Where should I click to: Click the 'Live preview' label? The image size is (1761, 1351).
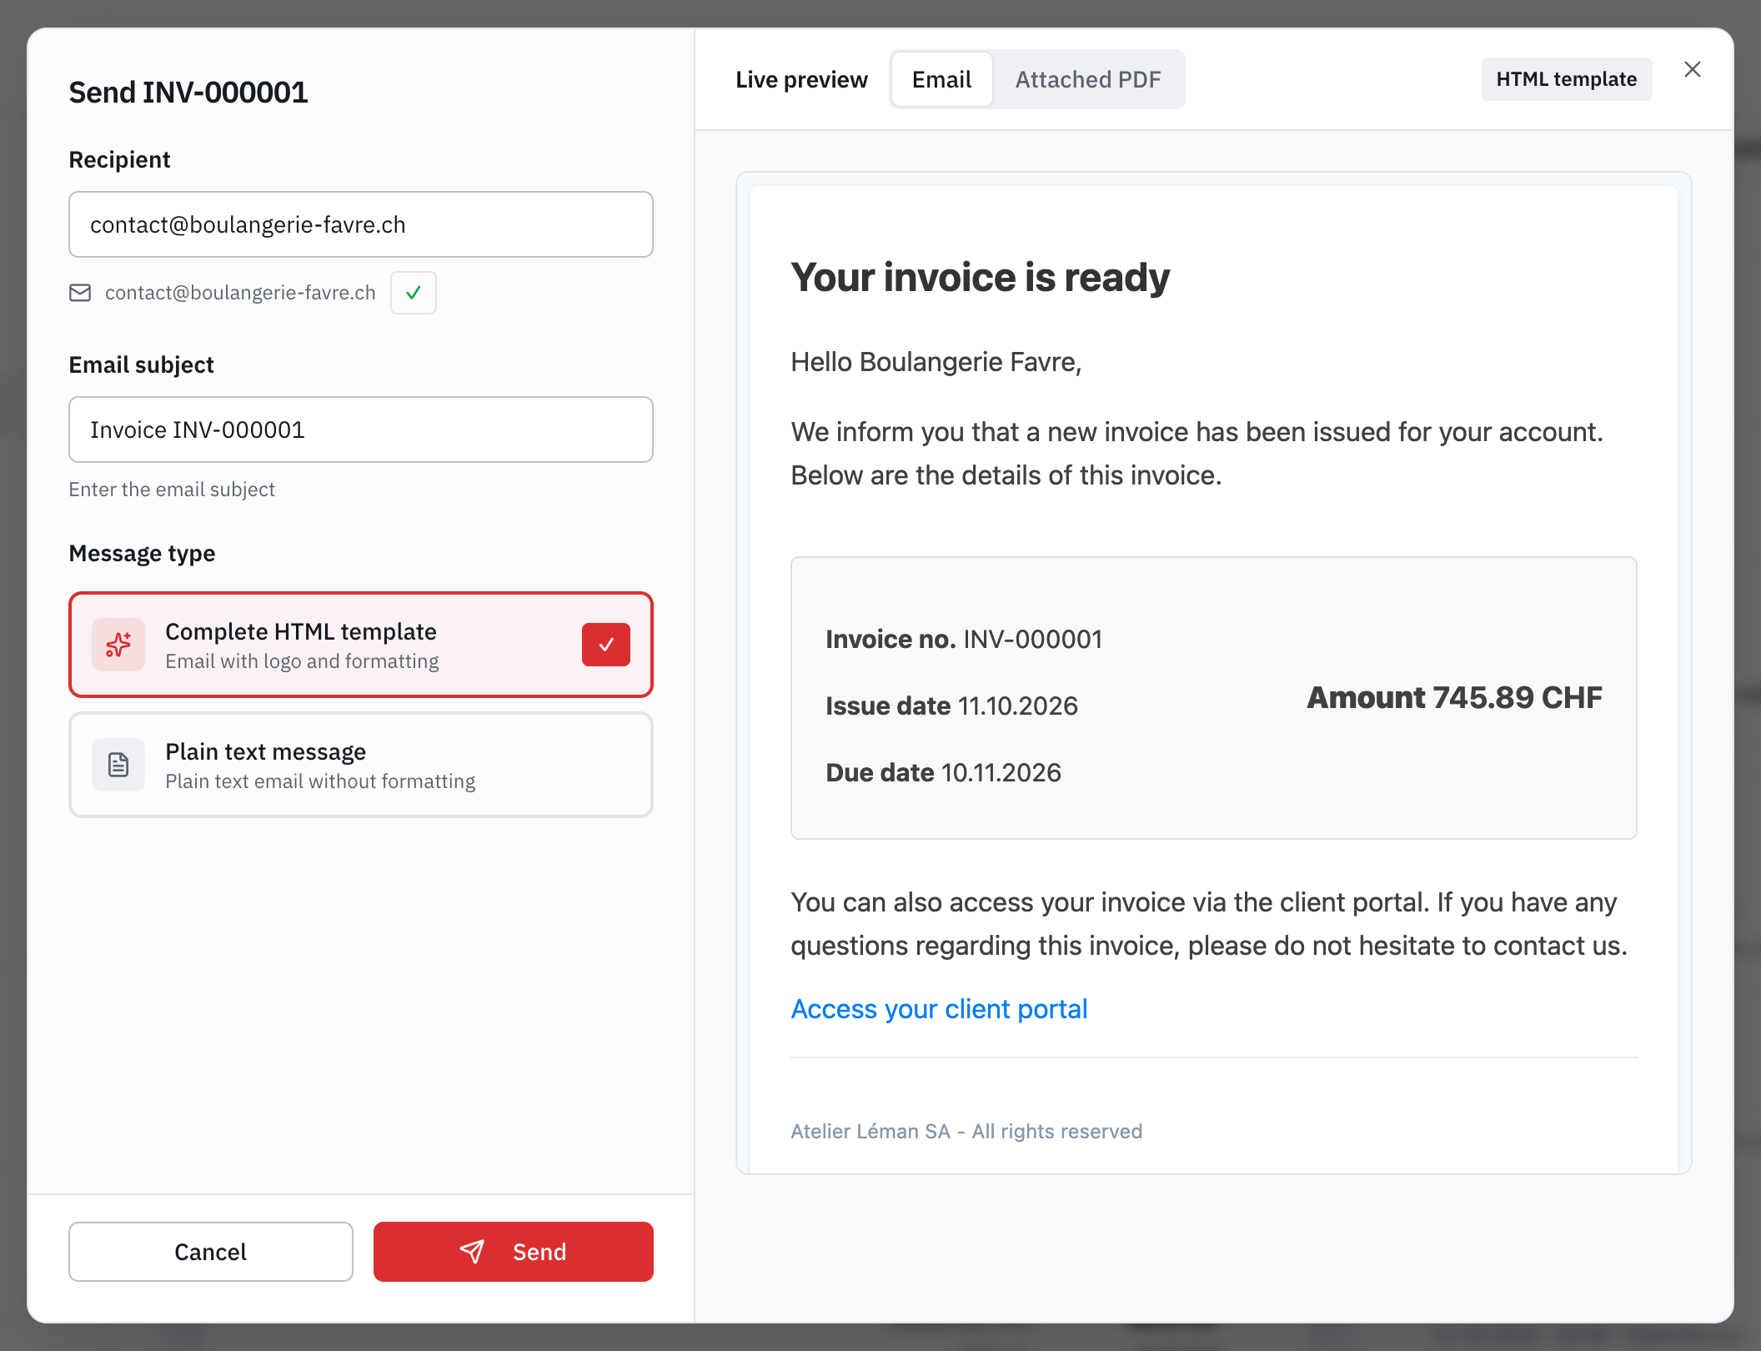(x=801, y=79)
